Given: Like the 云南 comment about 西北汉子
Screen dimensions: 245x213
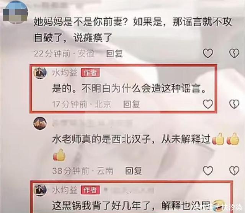Looking at the screenshot, I should pos(208,171).
